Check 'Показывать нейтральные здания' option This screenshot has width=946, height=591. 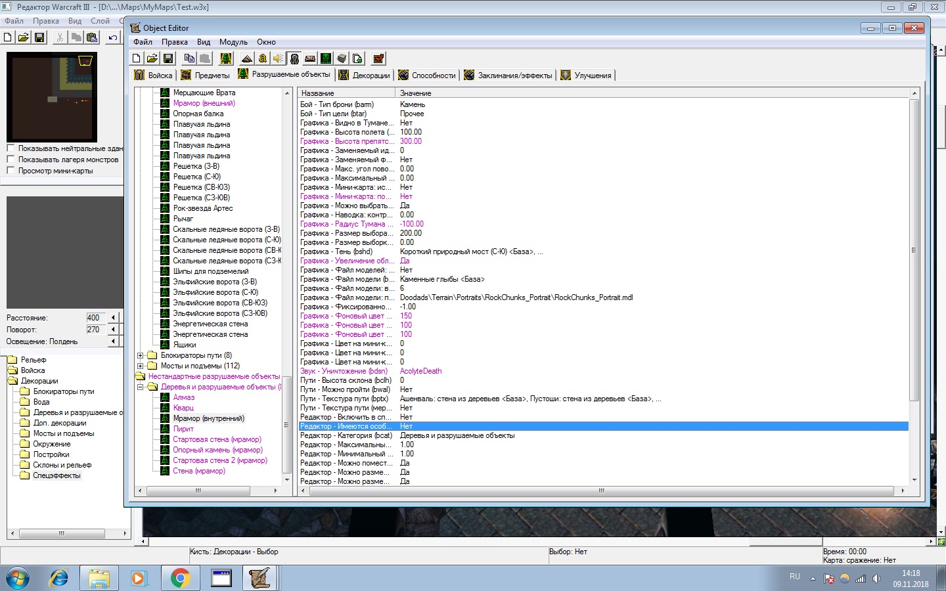(11, 148)
